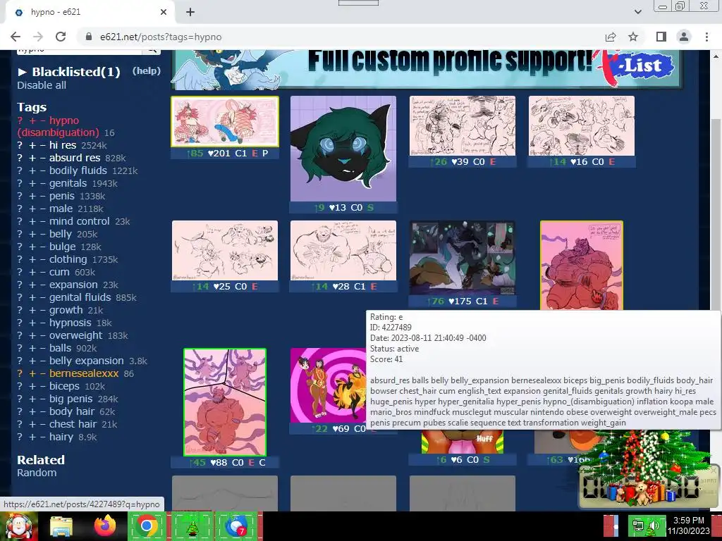722x541 pixels.
Task: Include the 'hi res' tag with its plus
Action: click(x=32, y=145)
